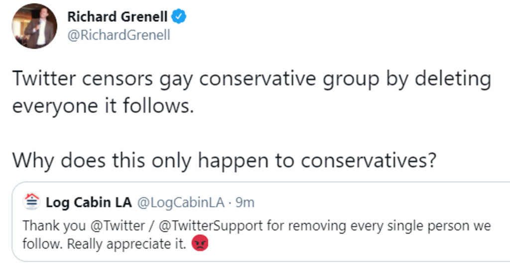Viewport: 510px width, 266px height.
Task: Click the 'everyone it follows.' line
Action: [x=102, y=106]
